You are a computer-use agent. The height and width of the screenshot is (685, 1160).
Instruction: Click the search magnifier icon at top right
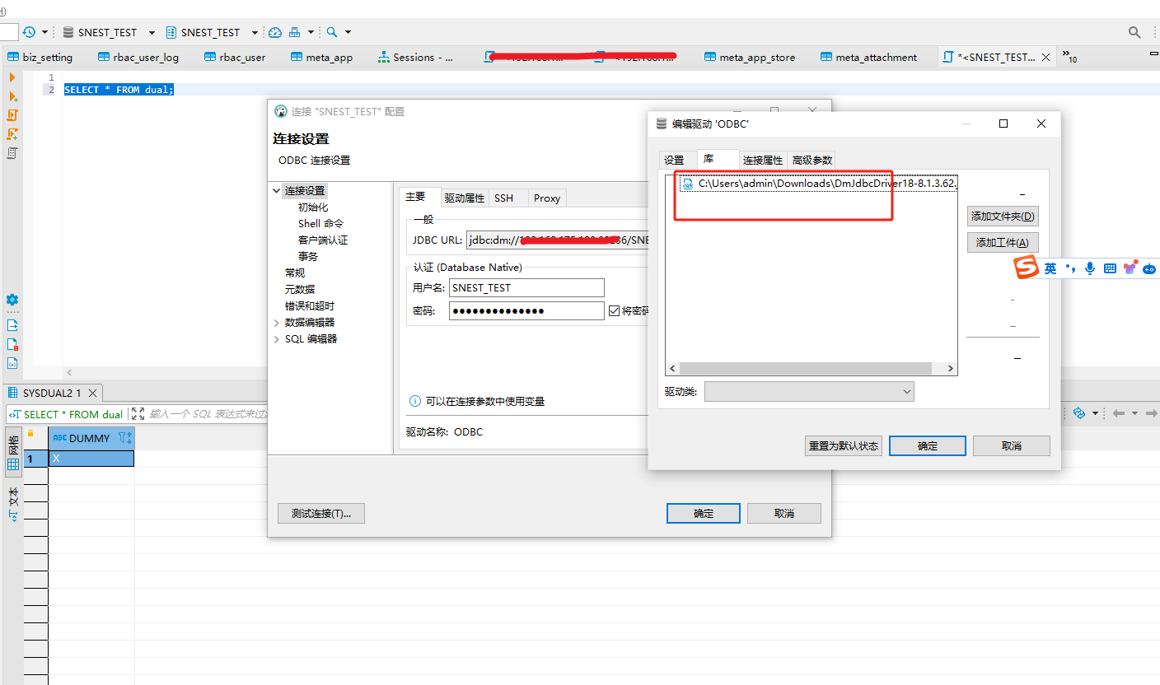pyautogui.click(x=1134, y=32)
